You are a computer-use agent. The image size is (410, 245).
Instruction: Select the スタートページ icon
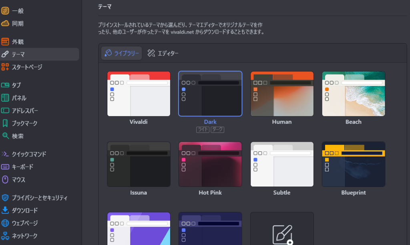click(5, 67)
